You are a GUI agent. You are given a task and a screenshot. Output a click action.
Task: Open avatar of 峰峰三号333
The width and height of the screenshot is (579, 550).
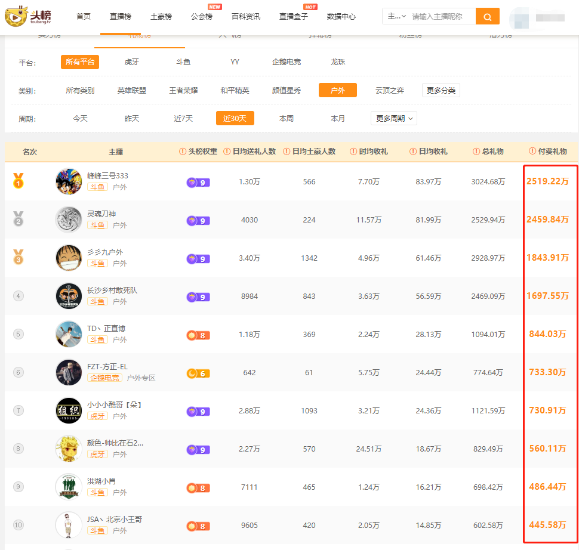pos(69,181)
